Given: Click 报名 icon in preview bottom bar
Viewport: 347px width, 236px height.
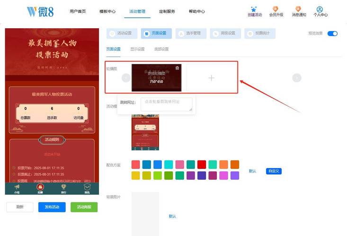Looking at the screenshot, I should coord(87,187).
